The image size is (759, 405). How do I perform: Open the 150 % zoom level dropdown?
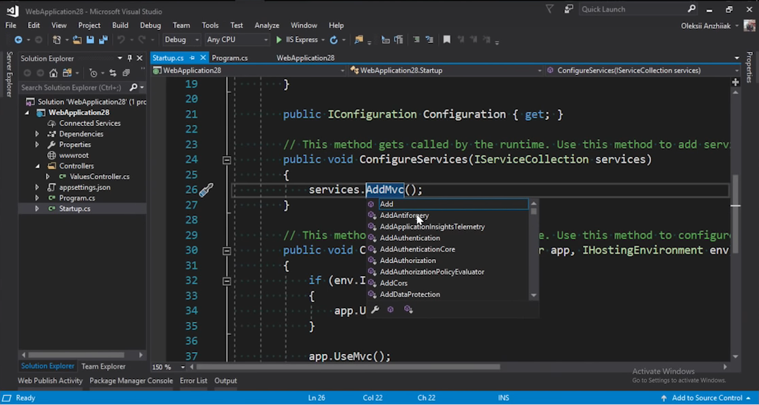(169, 367)
